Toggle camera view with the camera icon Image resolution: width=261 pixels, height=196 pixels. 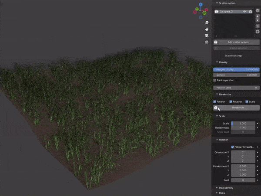point(207,36)
